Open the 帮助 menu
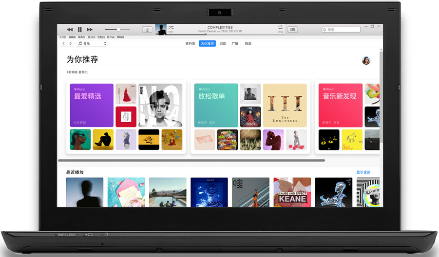Image resolution: width=439 pixels, height=257 pixels. [x=120, y=37]
